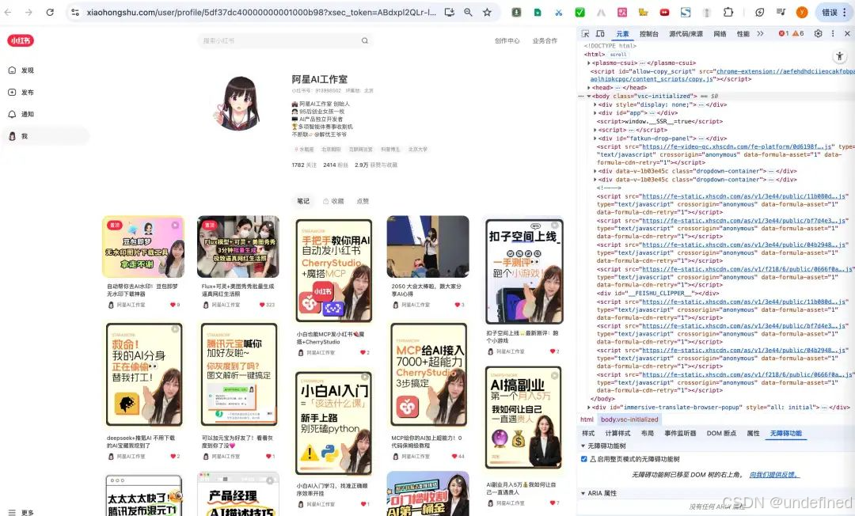Show more DevTools tabs with double chevron
855x516 pixels.
(x=760, y=34)
